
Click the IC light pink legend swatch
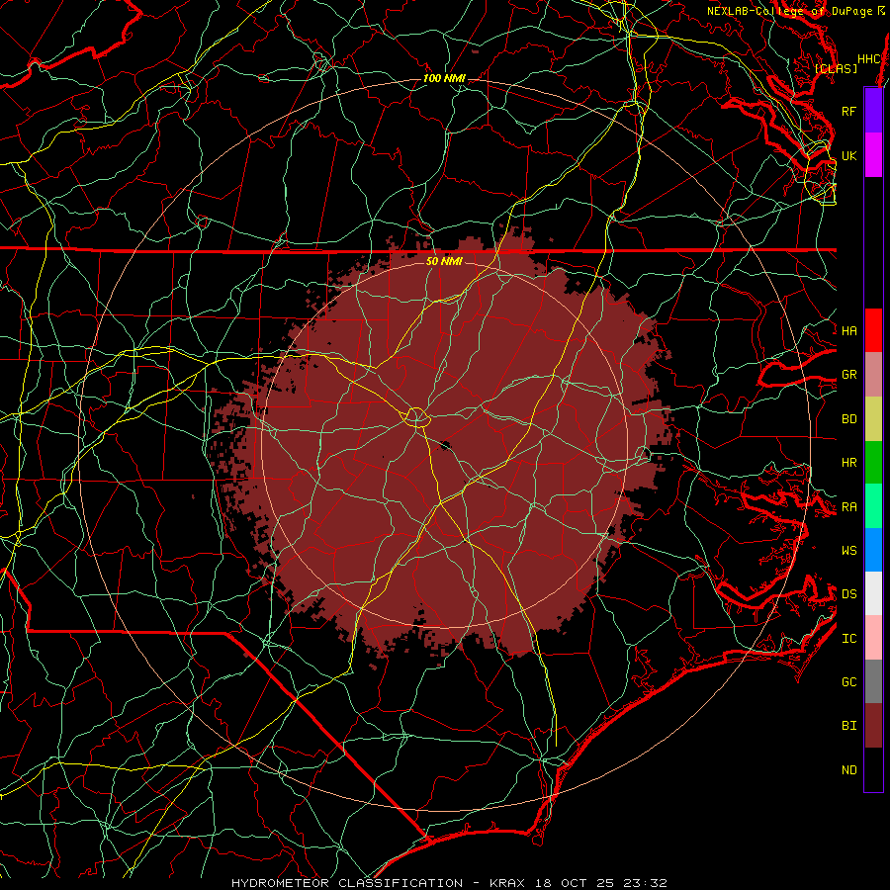pos(873,638)
